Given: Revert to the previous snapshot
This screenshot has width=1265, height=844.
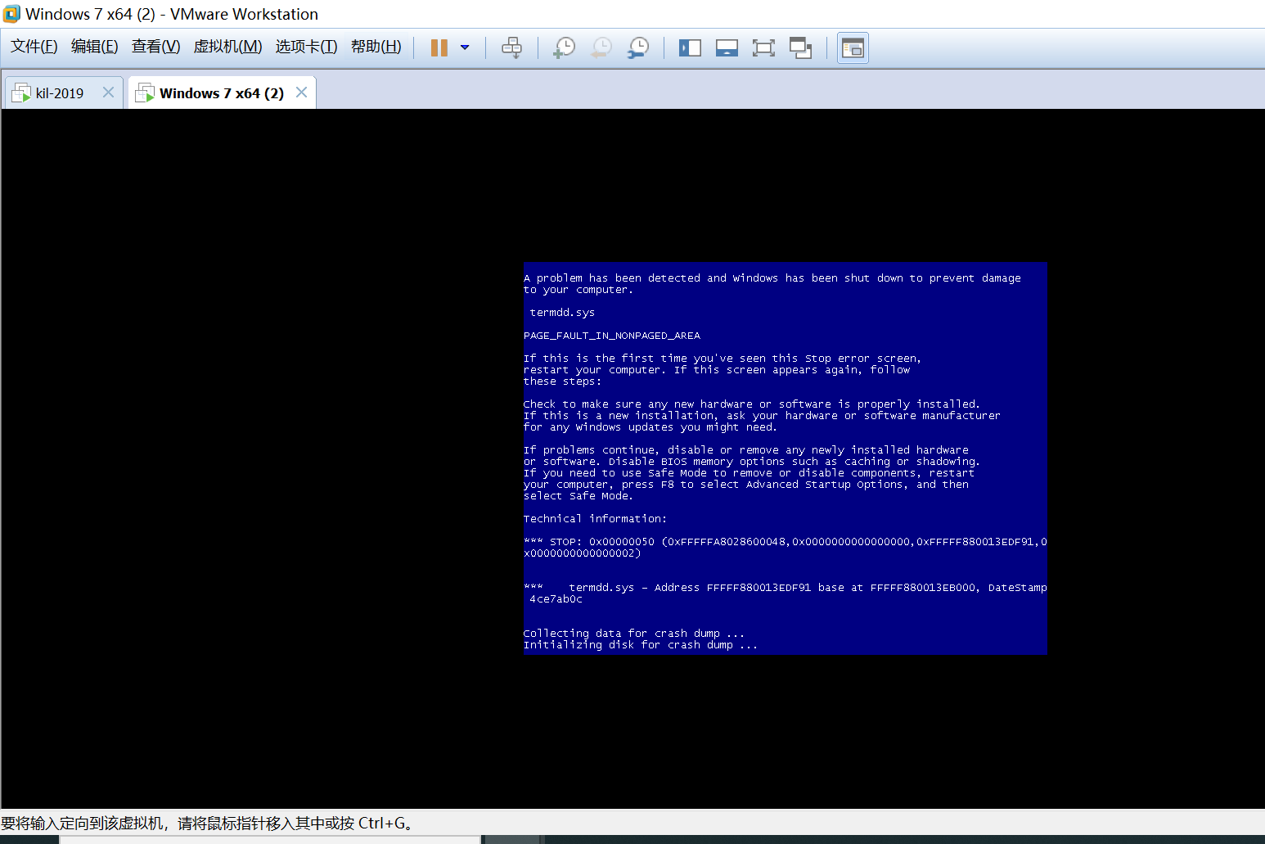Looking at the screenshot, I should [x=601, y=47].
